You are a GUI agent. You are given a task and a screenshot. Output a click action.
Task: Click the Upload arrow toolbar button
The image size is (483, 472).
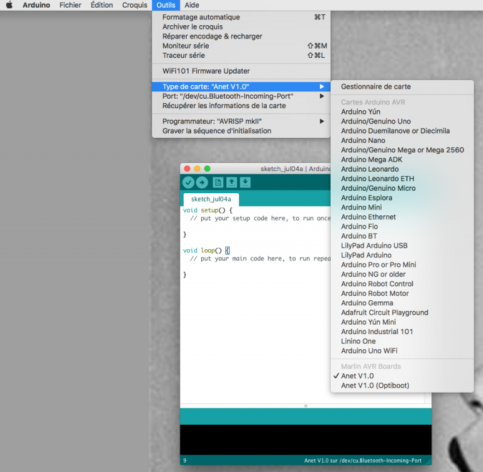tap(202, 183)
